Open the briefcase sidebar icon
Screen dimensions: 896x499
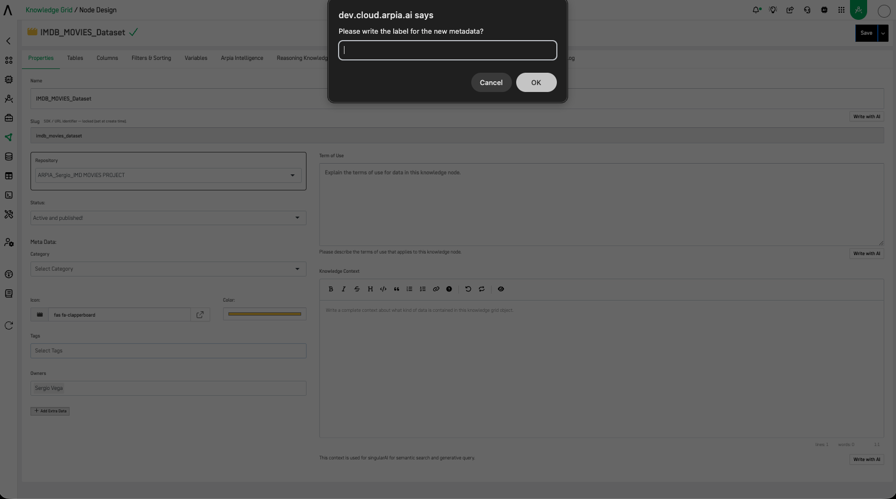click(x=9, y=118)
